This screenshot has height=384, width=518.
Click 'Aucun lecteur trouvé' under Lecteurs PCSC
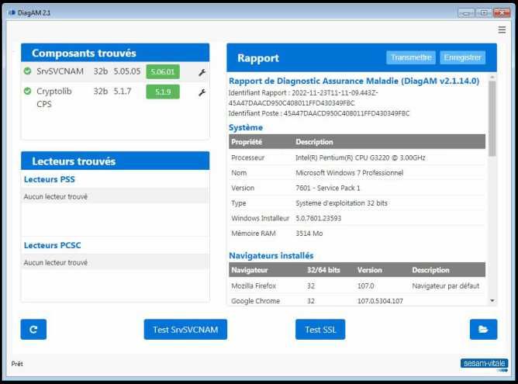tap(56, 263)
